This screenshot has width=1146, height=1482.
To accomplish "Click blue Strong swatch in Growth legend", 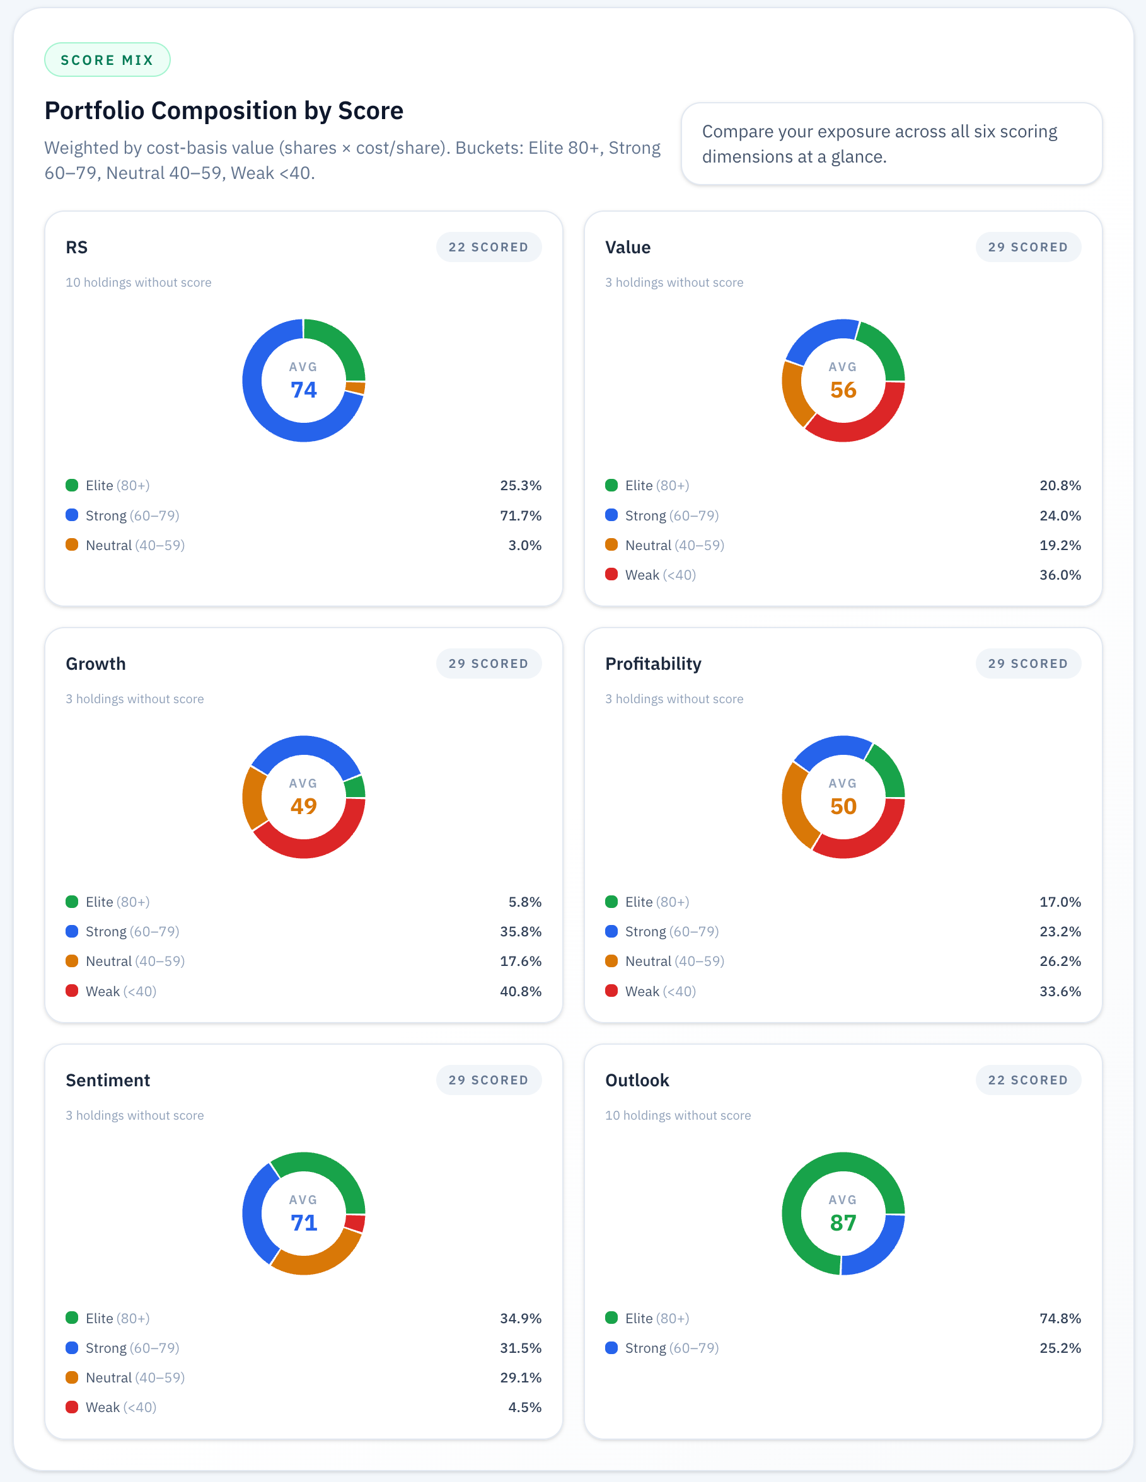I will [x=72, y=932].
